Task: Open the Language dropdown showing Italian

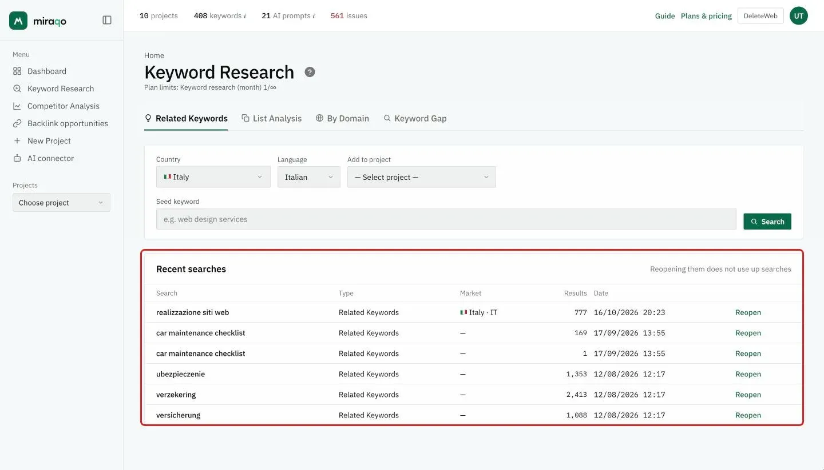Action: (x=309, y=177)
